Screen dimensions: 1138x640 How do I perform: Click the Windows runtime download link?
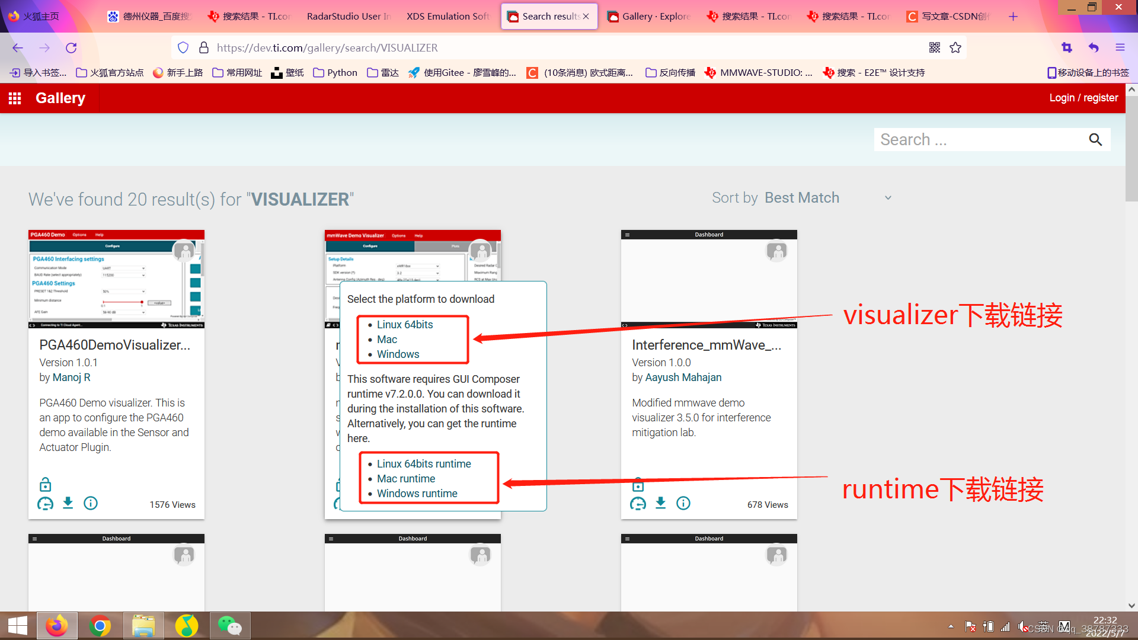[x=417, y=493]
